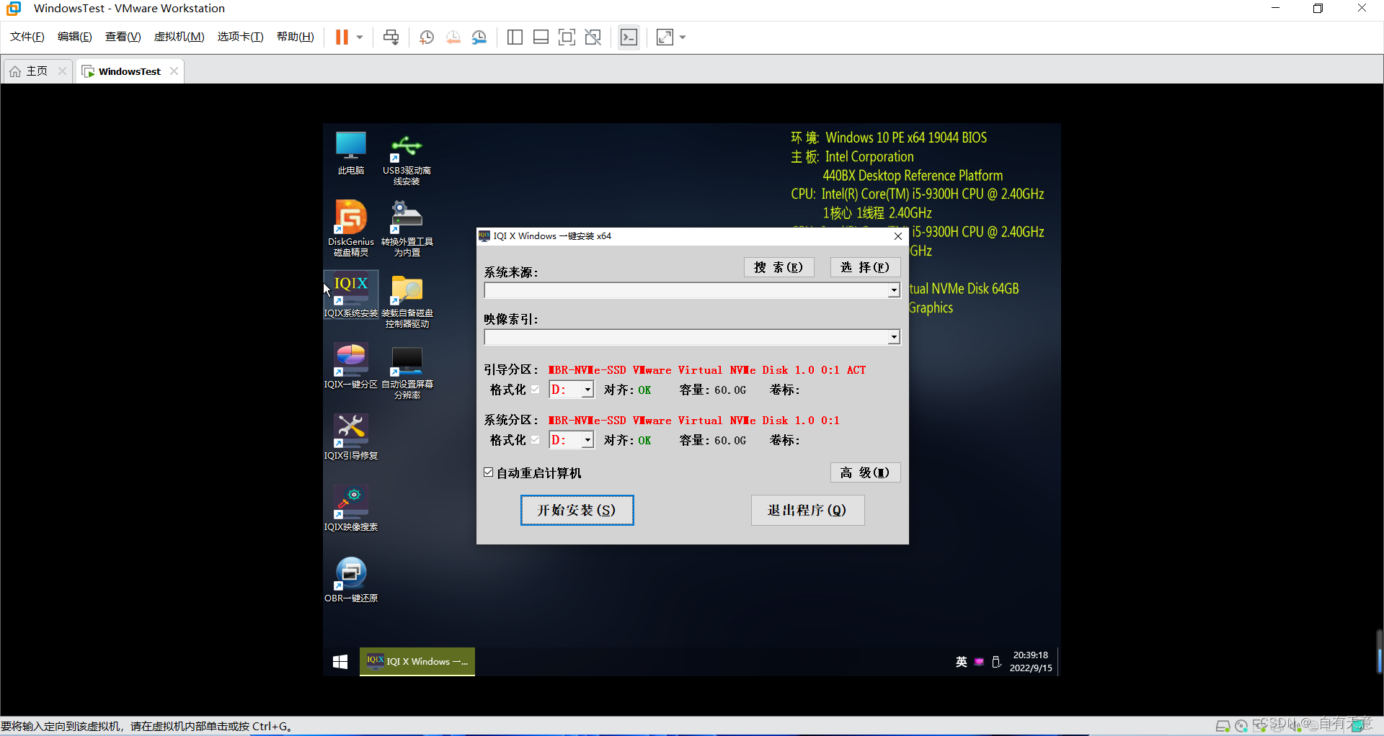Launch IQIX引导修复 icon

coord(351,437)
